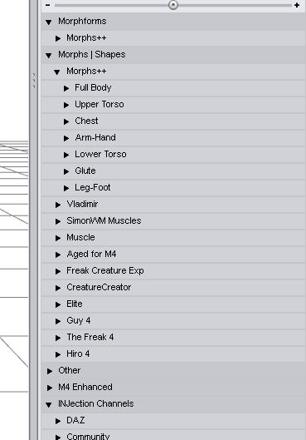The image size is (306, 440).
Task: Click the slider's round handle
Action: pyautogui.click(x=173, y=5)
